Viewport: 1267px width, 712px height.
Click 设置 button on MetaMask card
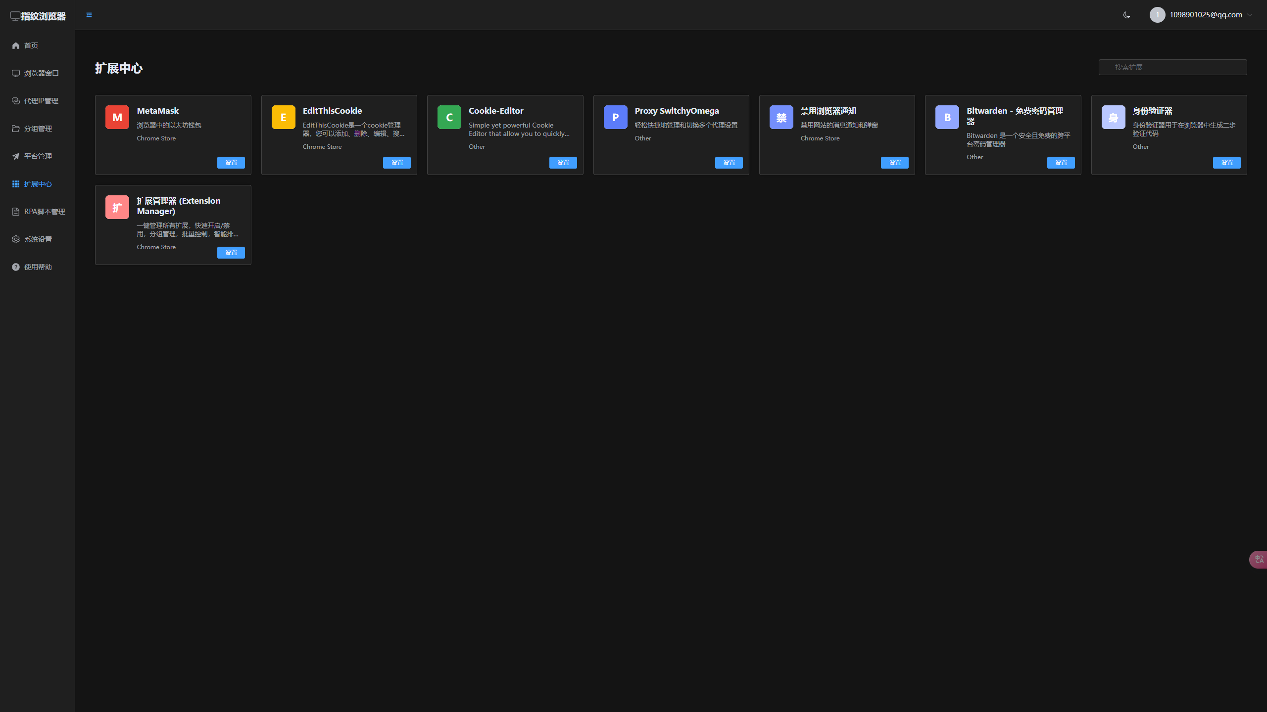(x=231, y=163)
